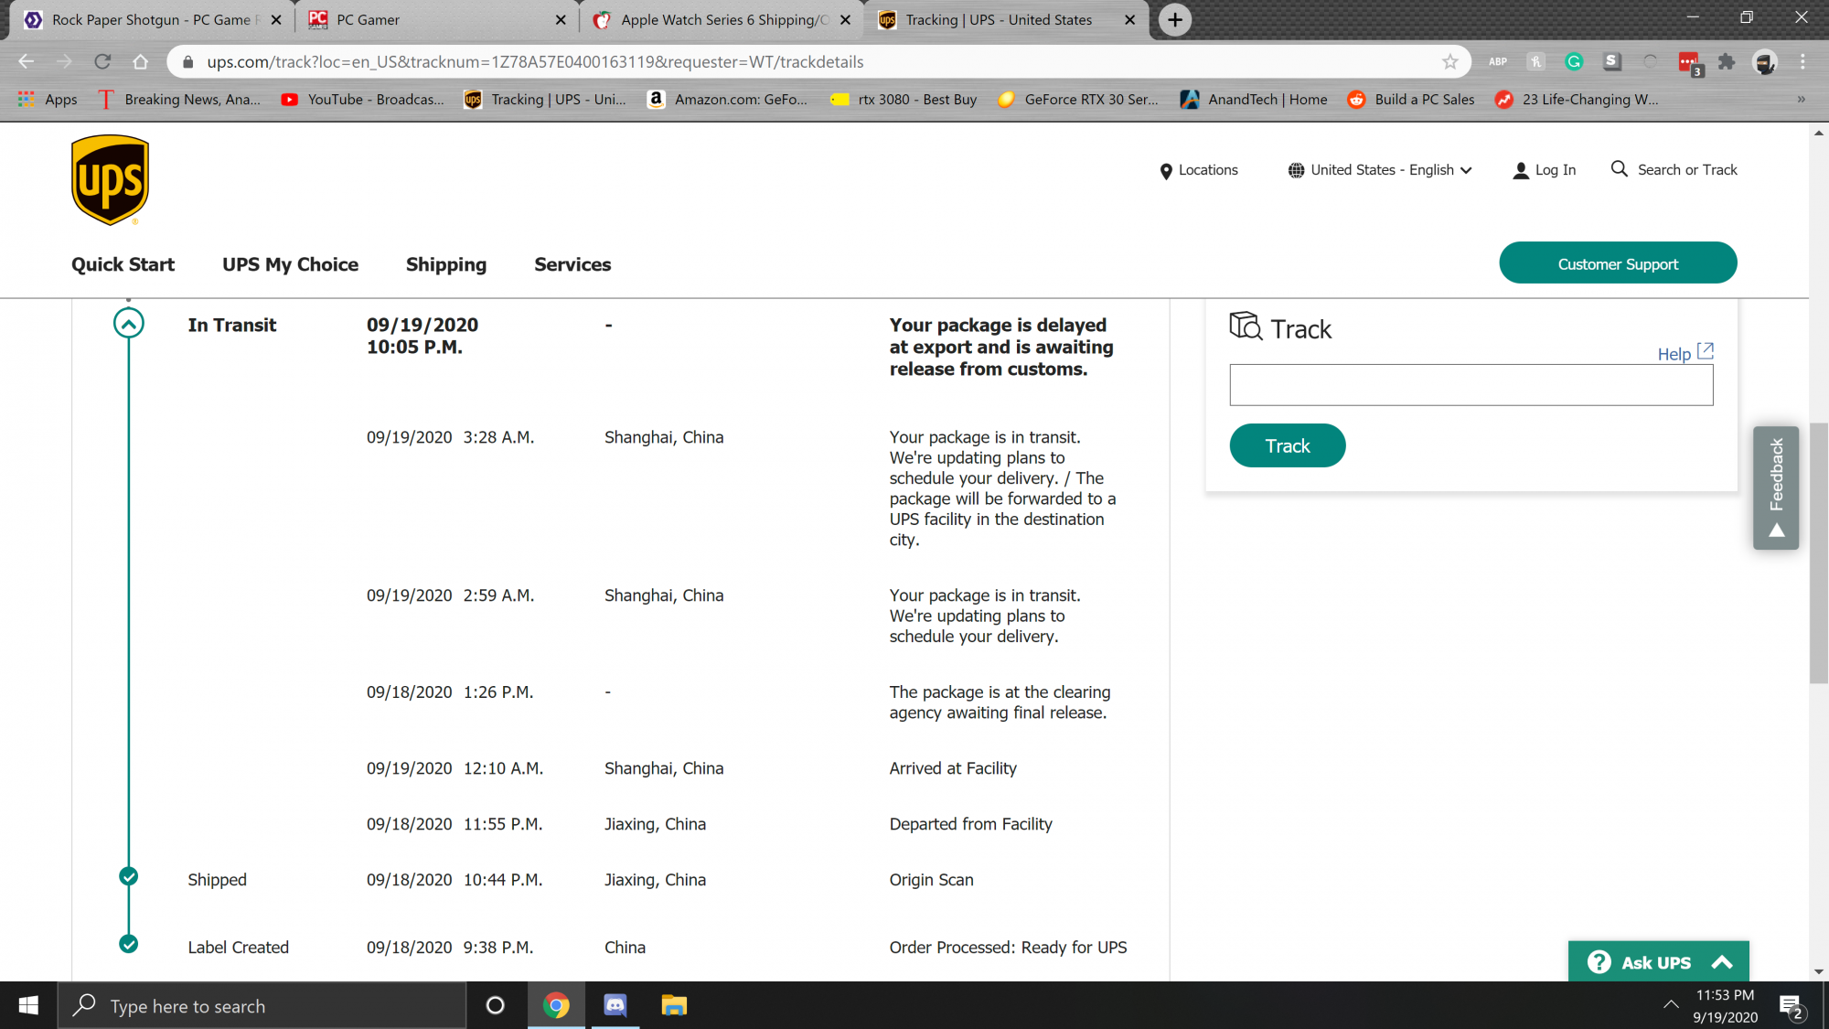Click the Locations pin icon
Screen dimensions: 1829x1029
[x=1166, y=171]
